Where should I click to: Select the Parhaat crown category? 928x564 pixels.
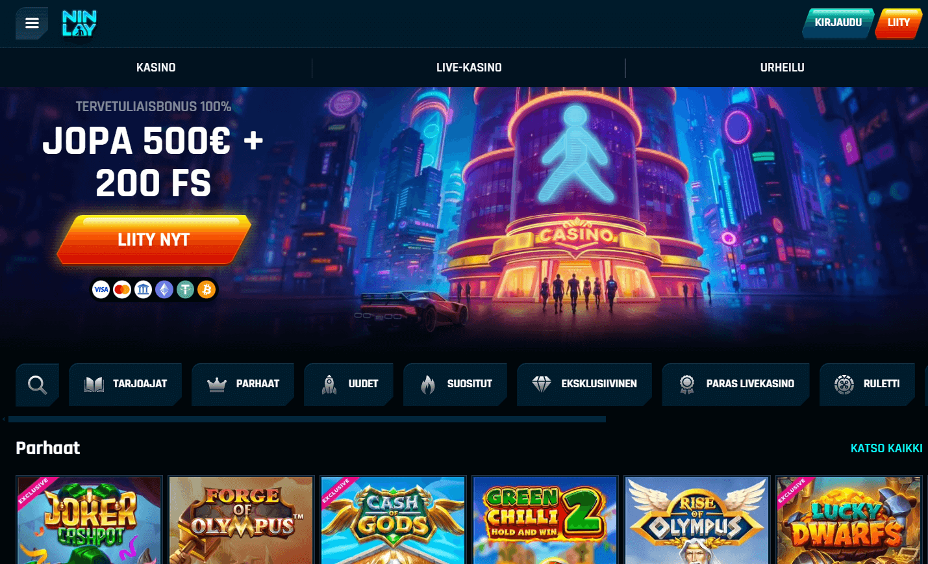point(243,385)
